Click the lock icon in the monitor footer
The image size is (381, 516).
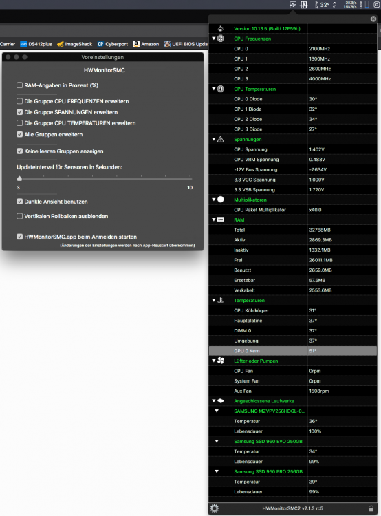coord(371,508)
